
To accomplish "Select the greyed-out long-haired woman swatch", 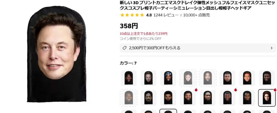I will pyautogui.click(x=188, y=78).
